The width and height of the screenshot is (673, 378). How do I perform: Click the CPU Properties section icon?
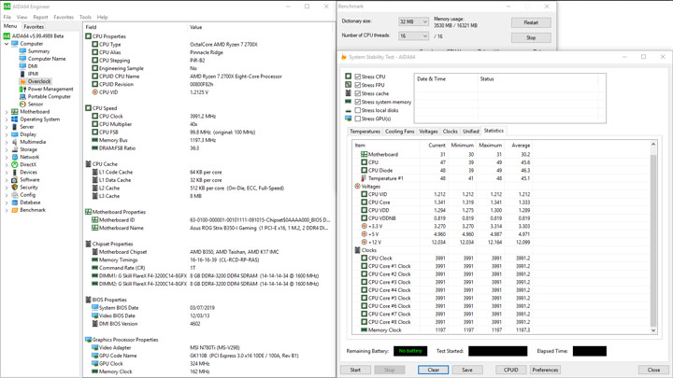88,36
